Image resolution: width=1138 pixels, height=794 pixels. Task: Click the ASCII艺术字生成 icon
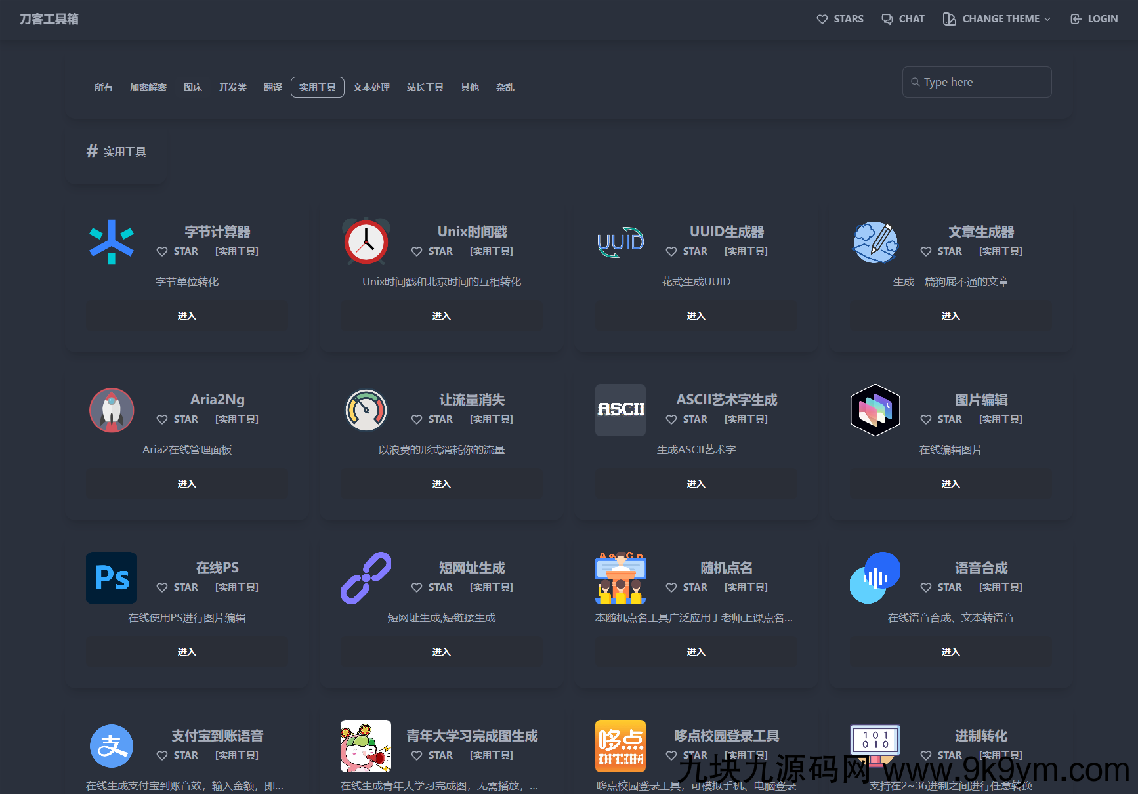click(x=620, y=410)
